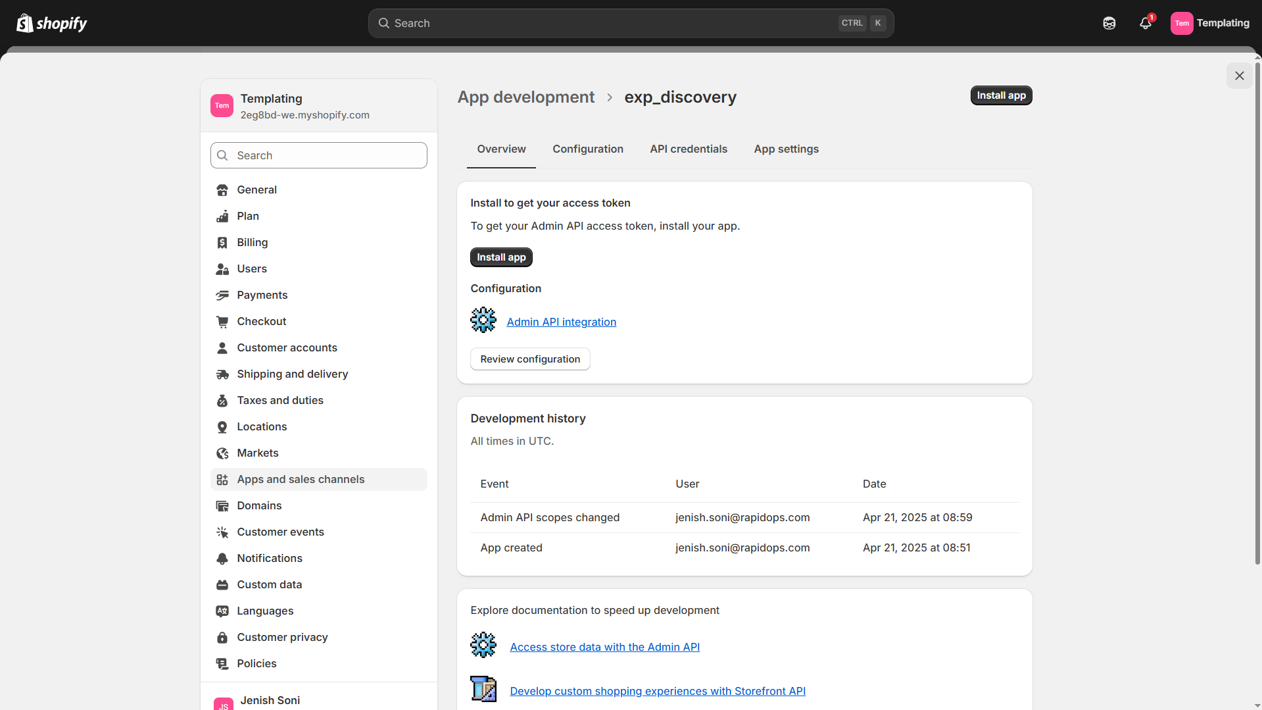The height and width of the screenshot is (710, 1262).
Task: Click the Customer accounts person icon
Action: (x=222, y=348)
